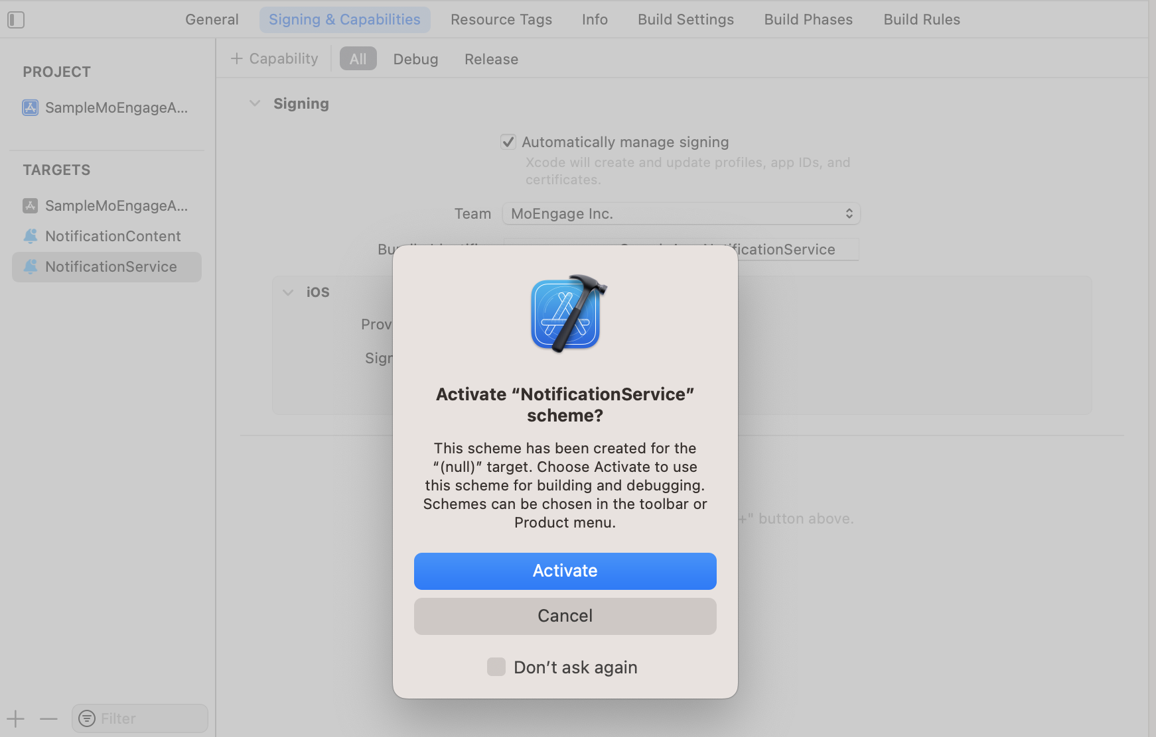Select the NotificationContent target
Screen dimensions: 1156x737
[x=107, y=236]
